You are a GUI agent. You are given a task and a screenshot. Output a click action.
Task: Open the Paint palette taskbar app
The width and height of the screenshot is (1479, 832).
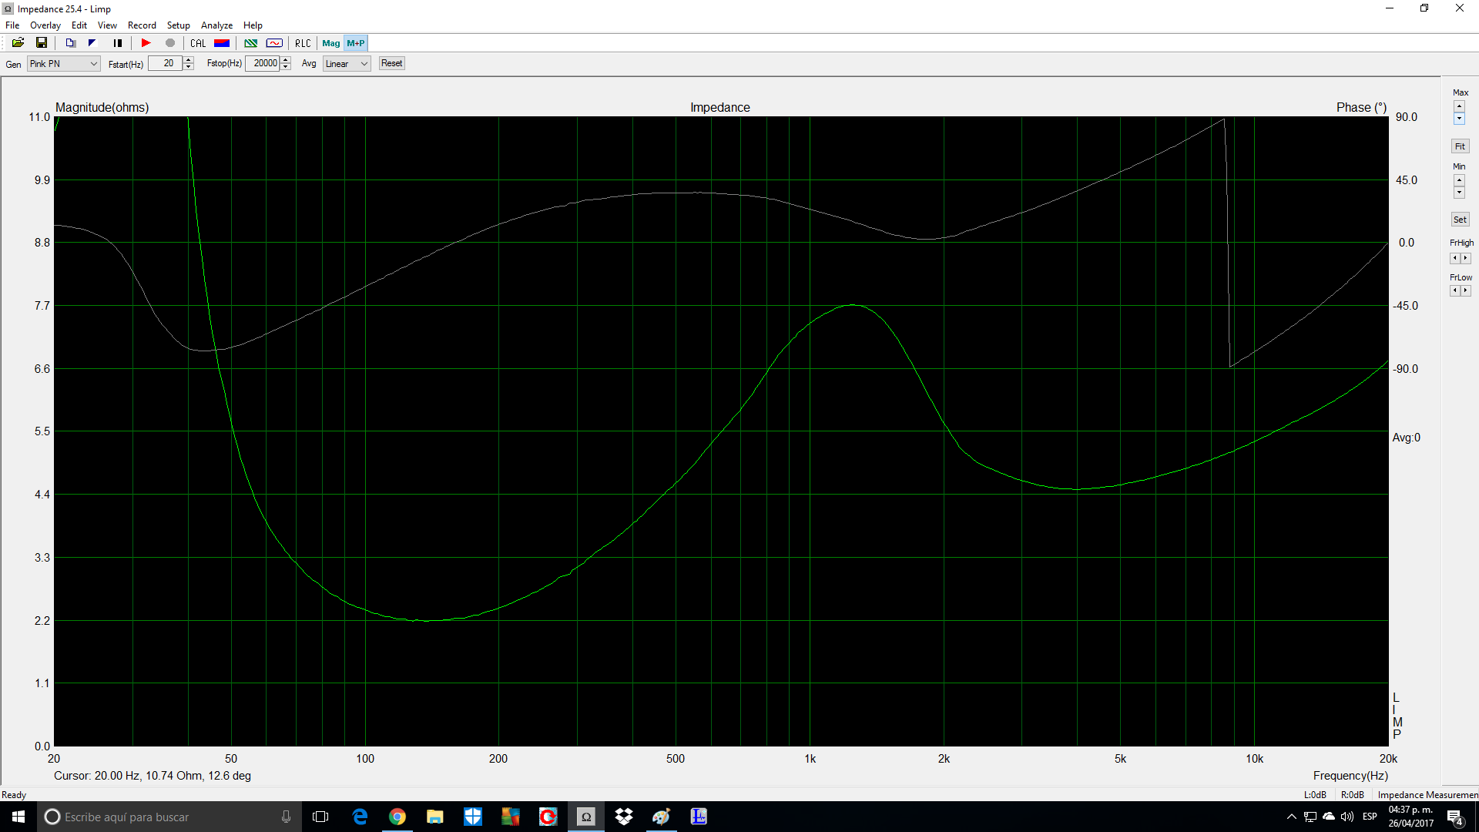click(662, 817)
